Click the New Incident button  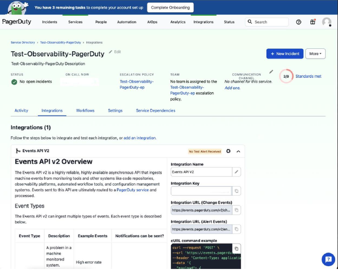[x=284, y=53]
